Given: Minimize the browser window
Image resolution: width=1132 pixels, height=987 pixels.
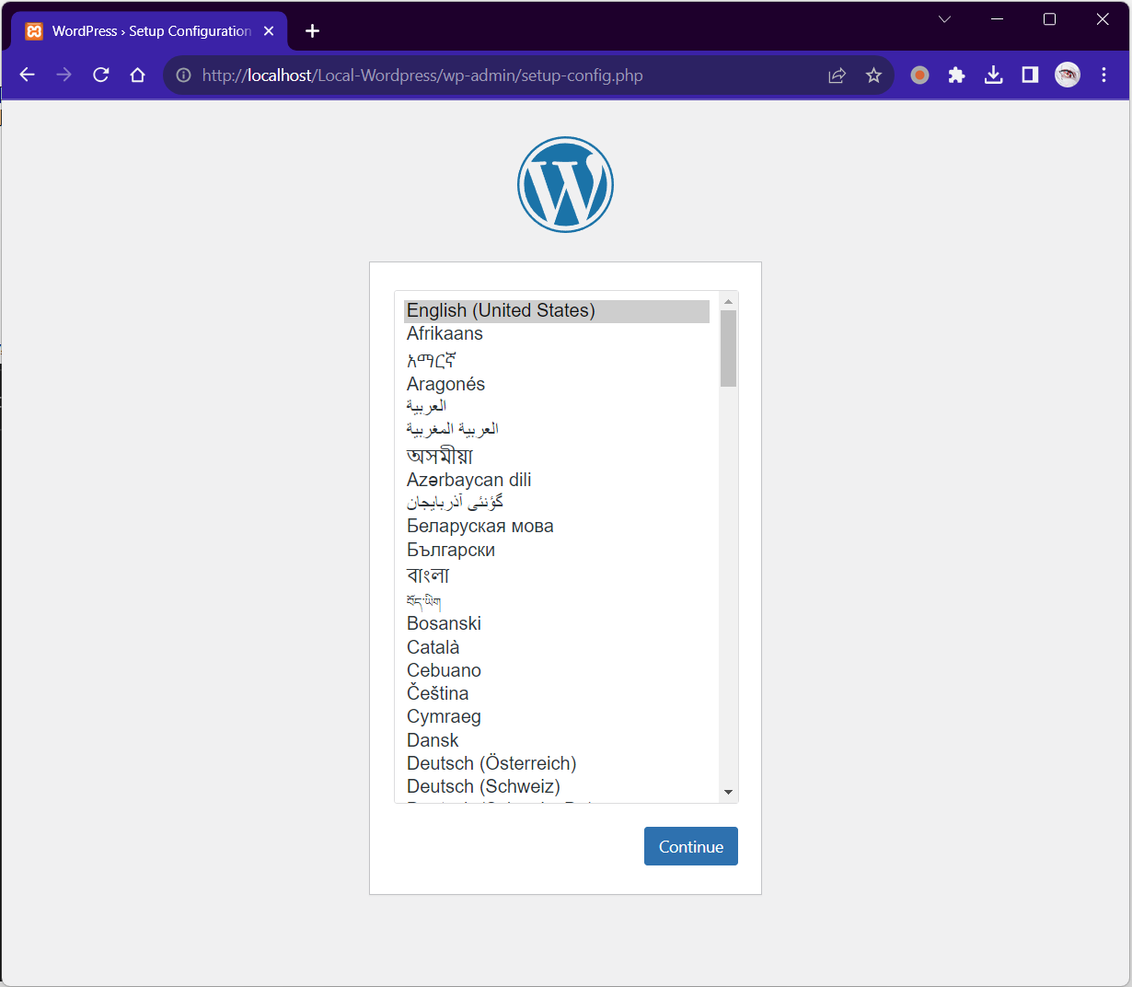Looking at the screenshot, I should (997, 19).
